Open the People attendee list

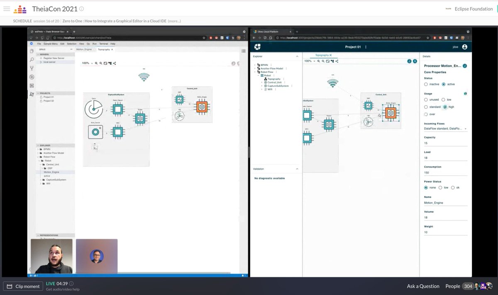[453, 286]
